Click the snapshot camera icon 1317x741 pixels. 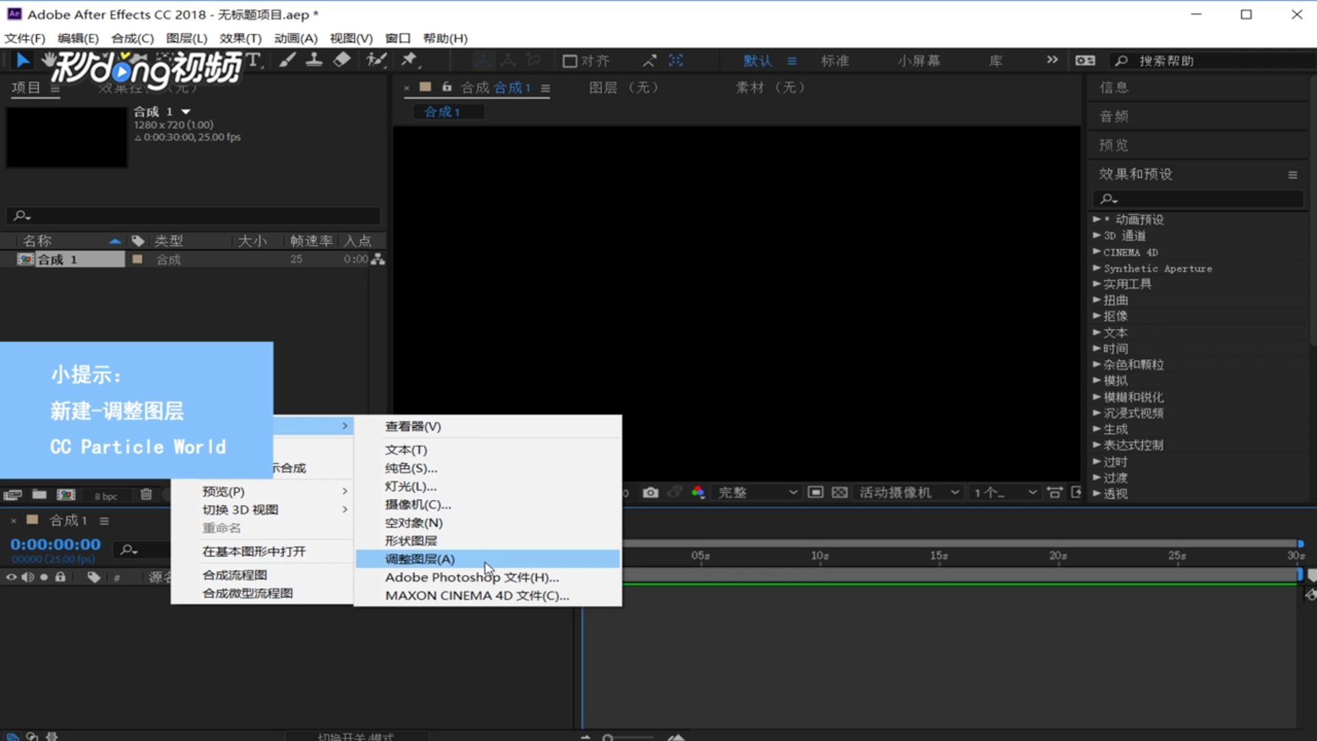650,493
